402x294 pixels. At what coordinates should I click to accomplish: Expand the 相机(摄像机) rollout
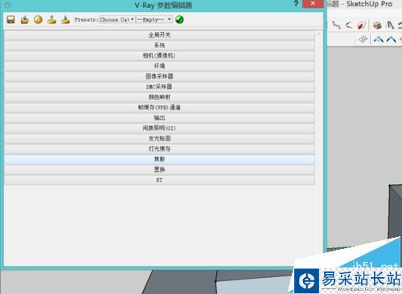(159, 55)
